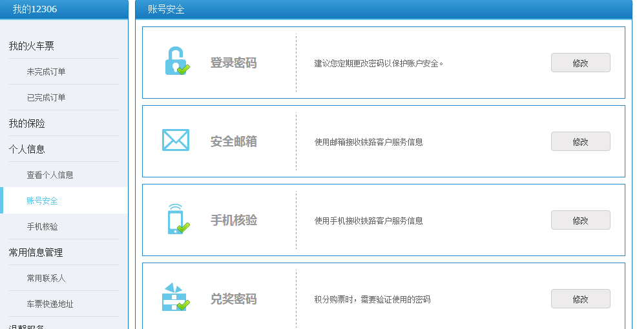Click the 兑奖密码 heading text
The width and height of the screenshot is (637, 329).
[x=234, y=299]
